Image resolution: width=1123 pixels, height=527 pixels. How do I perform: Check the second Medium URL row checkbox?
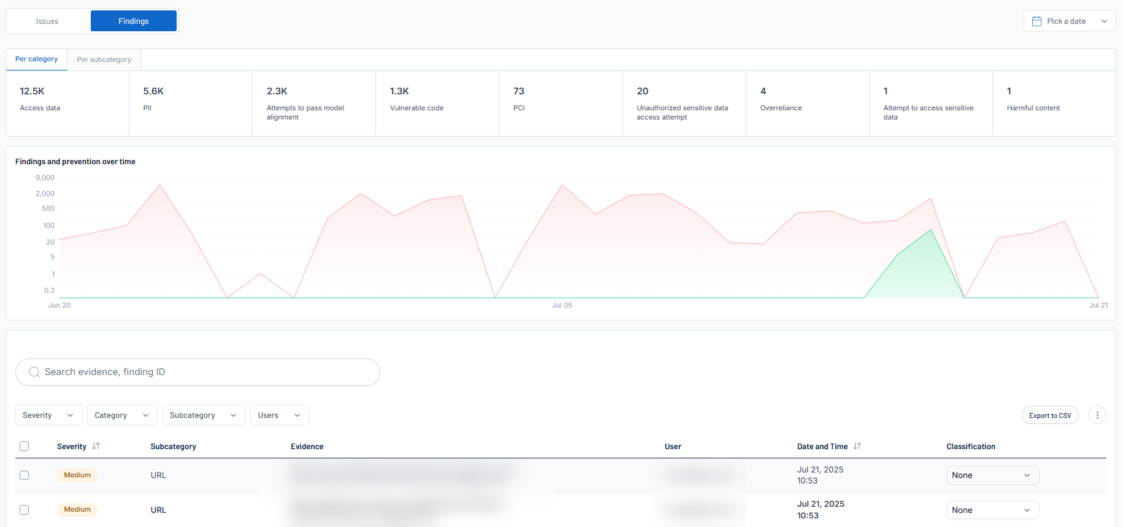coord(25,510)
